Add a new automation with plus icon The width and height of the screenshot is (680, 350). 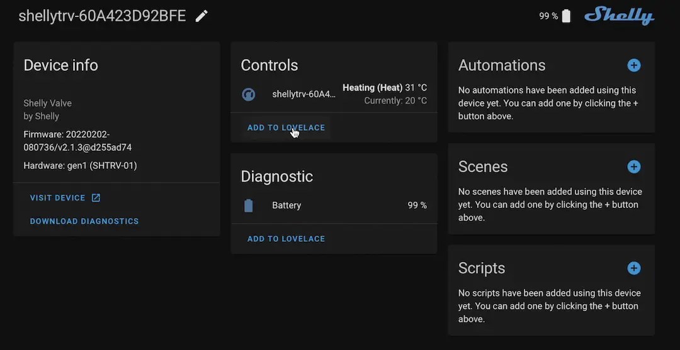pos(634,65)
